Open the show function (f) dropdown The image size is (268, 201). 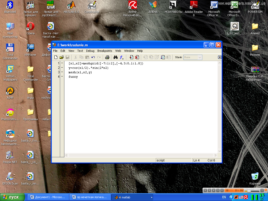pos(121,57)
